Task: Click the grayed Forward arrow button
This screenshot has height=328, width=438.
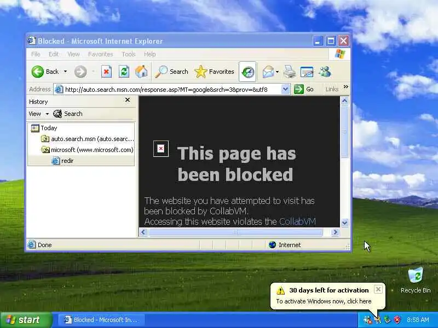Action: tap(80, 72)
